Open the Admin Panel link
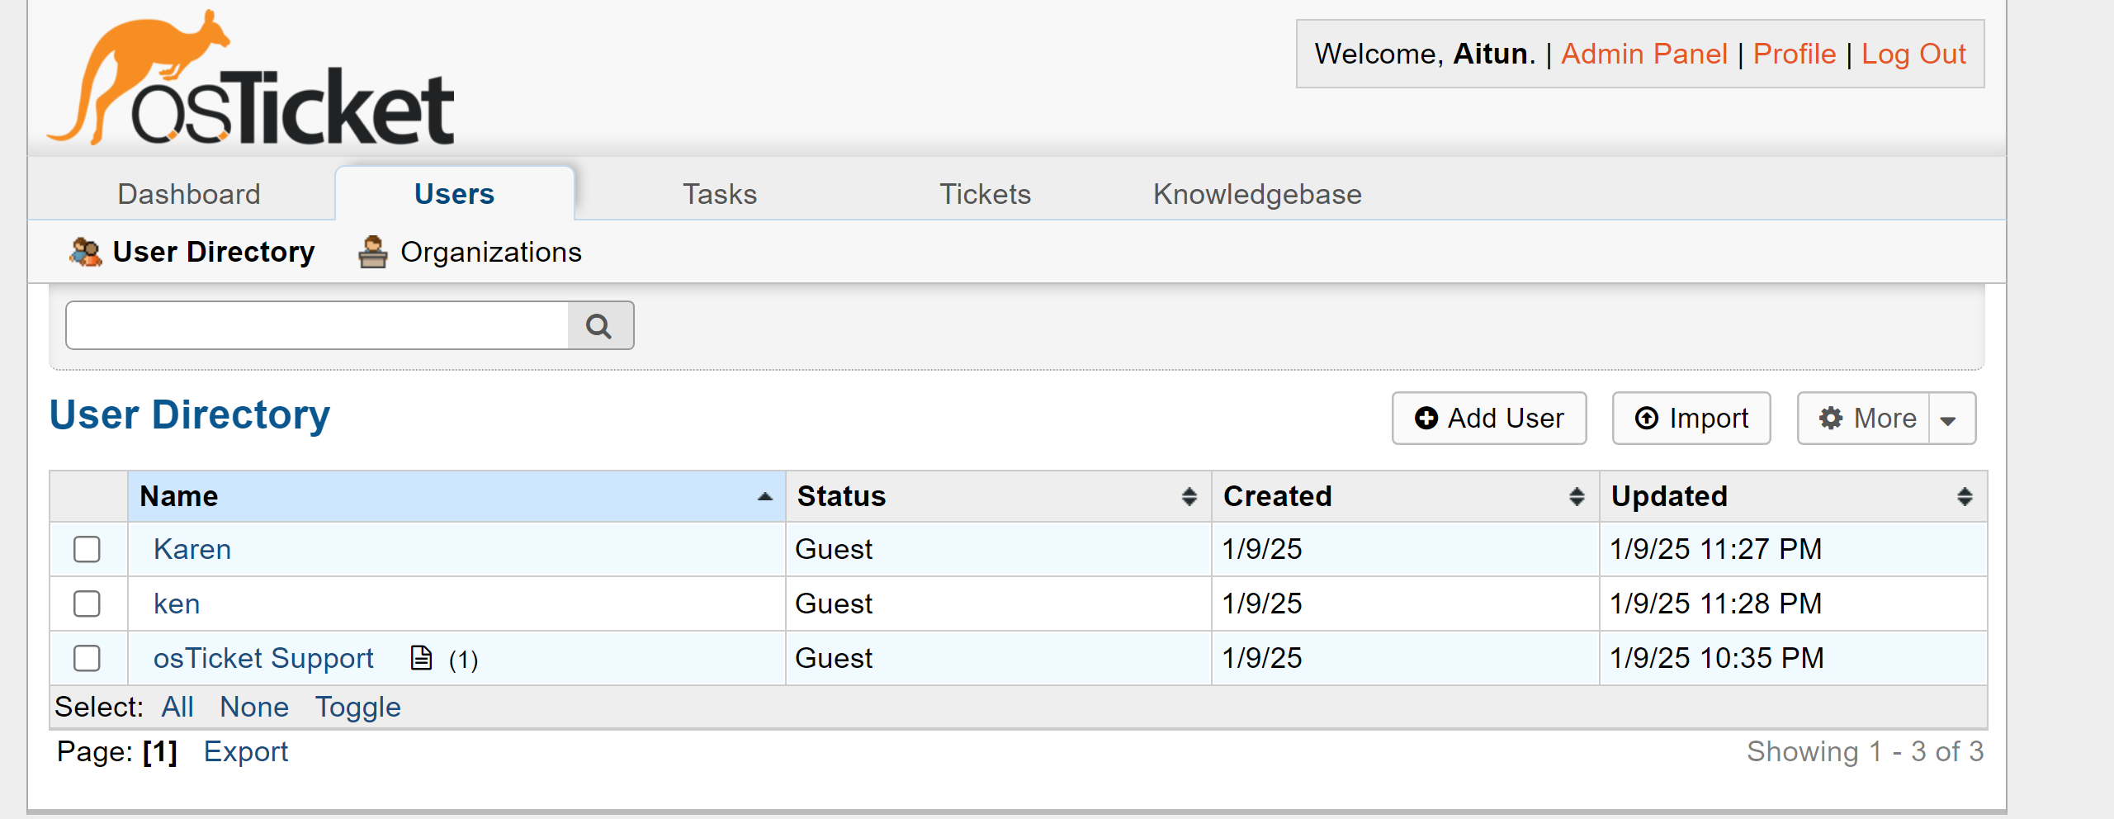This screenshot has height=819, width=2114. [x=1643, y=53]
